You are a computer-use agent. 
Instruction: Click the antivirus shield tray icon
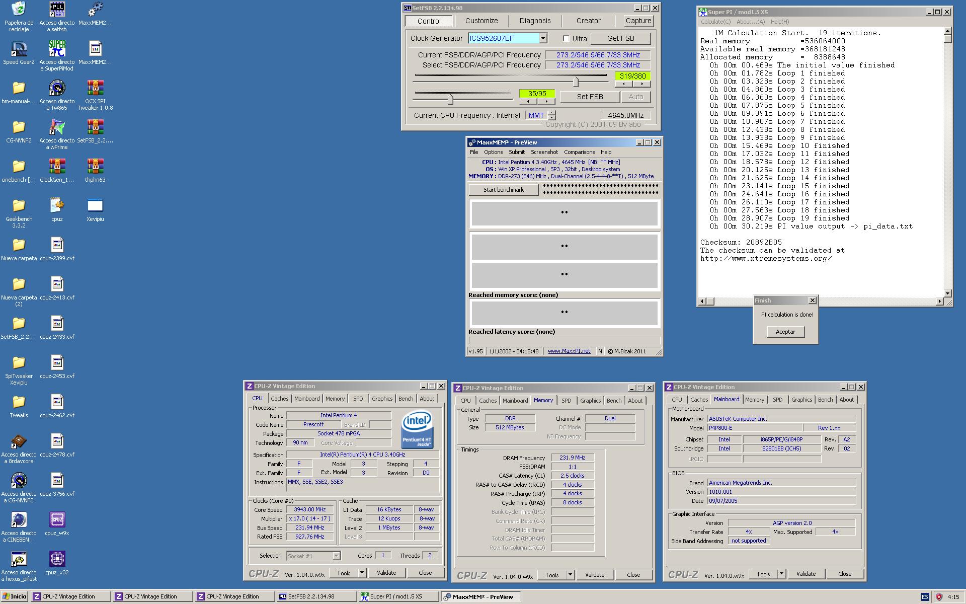[938, 597]
